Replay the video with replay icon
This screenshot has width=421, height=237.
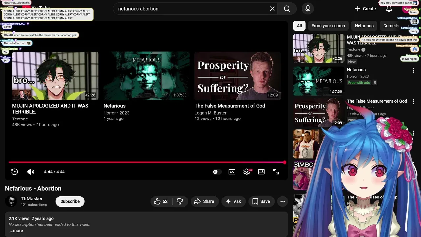click(x=14, y=172)
